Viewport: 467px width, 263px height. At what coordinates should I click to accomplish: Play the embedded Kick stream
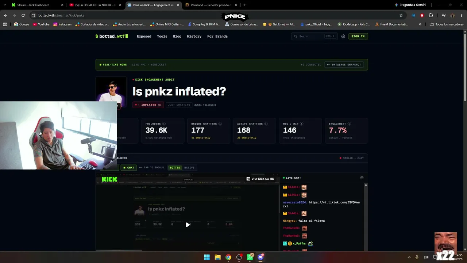[188, 225]
